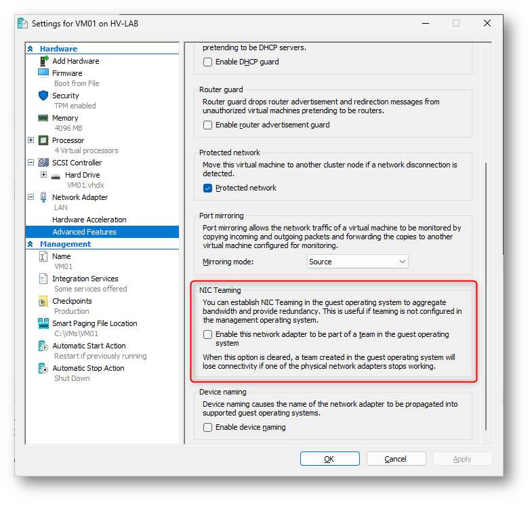The image size is (532, 505).
Task: Click the Shut Down text
Action: [x=72, y=379]
